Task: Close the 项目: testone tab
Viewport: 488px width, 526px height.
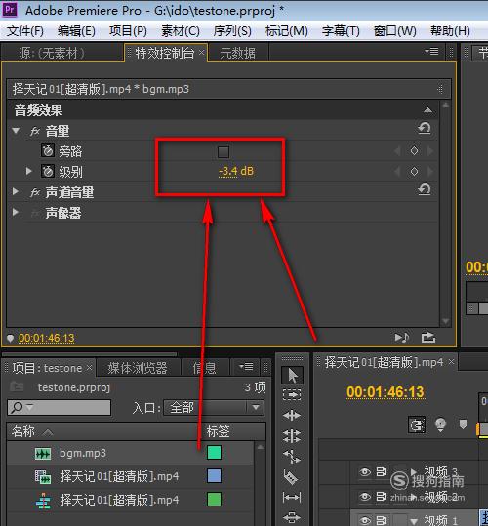Action: coord(89,368)
